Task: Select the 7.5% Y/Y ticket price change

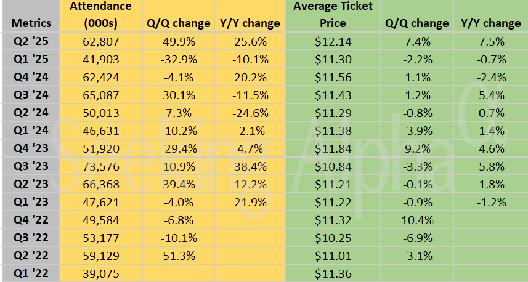Action: (491, 42)
